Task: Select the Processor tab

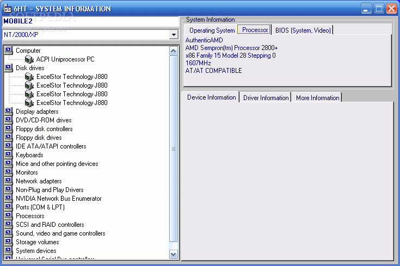Action: [x=255, y=29]
